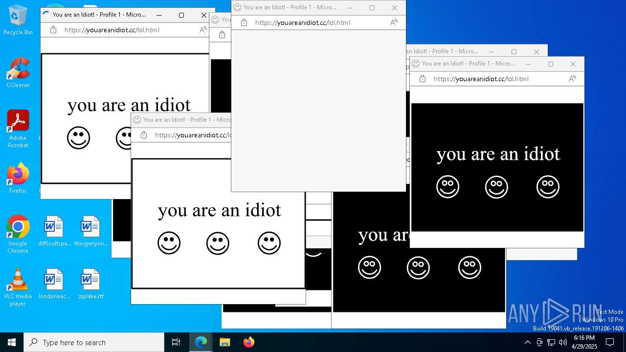Screen dimensions: 626x352
Task: Click the middle smiley in right black window
Action: pos(496,187)
